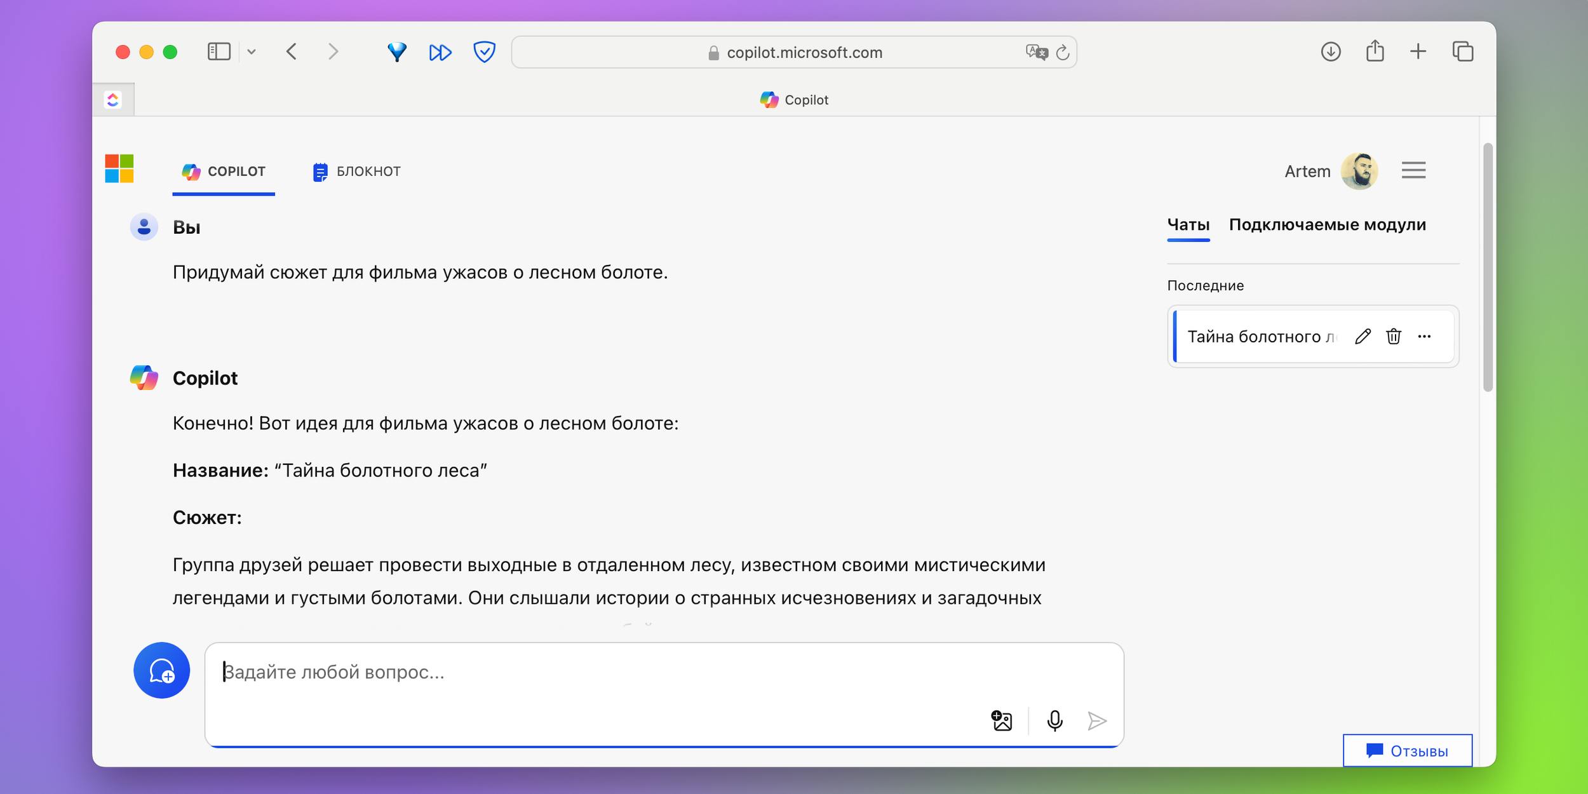Open the shield checkmark extension
Screen dimensions: 1588x794
[485, 51]
